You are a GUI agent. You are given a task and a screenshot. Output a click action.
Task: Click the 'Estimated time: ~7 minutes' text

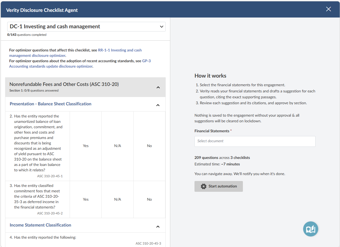coord(217,164)
